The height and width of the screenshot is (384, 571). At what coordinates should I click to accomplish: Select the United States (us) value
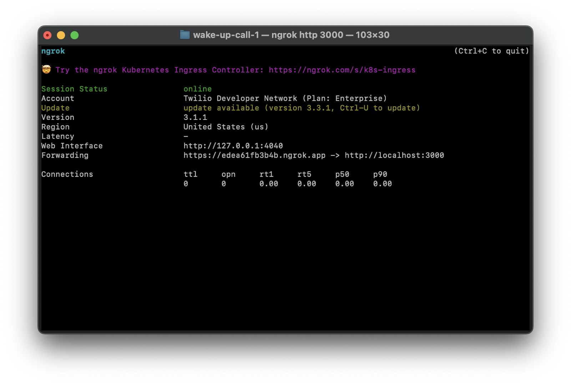[x=226, y=127]
